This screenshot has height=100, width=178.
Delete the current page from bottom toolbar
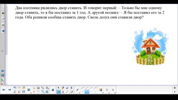coord(19,92)
